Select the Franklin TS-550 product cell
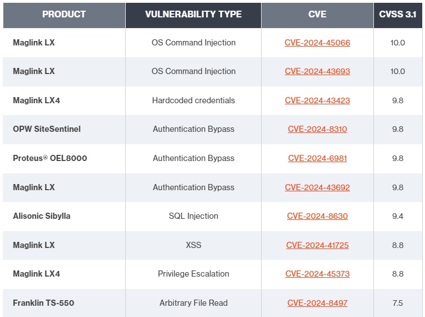This screenshot has width=425, height=317. click(x=43, y=303)
